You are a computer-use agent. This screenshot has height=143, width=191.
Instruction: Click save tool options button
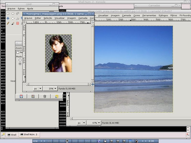click(21, 97)
